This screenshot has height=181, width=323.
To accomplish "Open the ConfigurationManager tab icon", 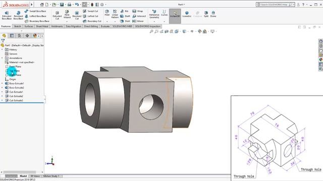I will point(20,36).
